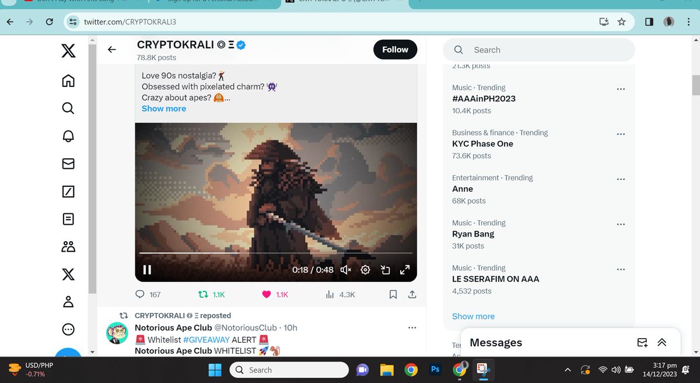Screen dimensions: 700x383
Task: More options for KYC Phase One trend
Action: [x=621, y=134]
